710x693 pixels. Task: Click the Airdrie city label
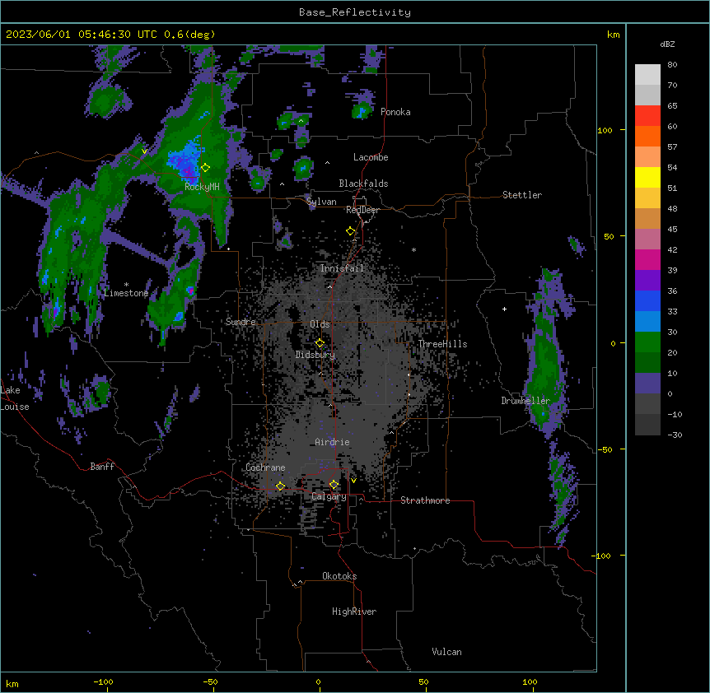(332, 442)
